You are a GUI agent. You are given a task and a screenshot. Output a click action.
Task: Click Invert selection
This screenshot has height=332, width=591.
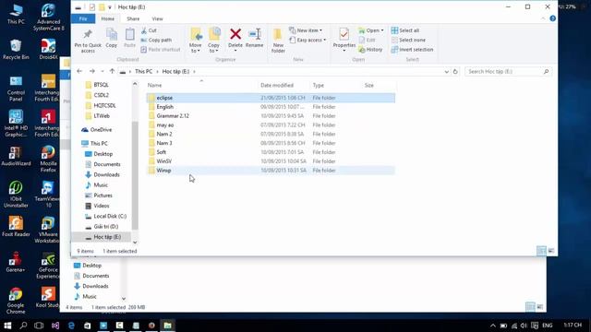click(412, 49)
